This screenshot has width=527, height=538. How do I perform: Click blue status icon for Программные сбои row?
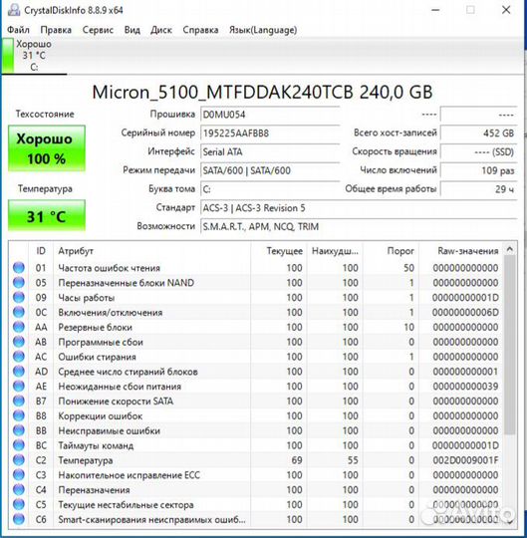coord(19,342)
